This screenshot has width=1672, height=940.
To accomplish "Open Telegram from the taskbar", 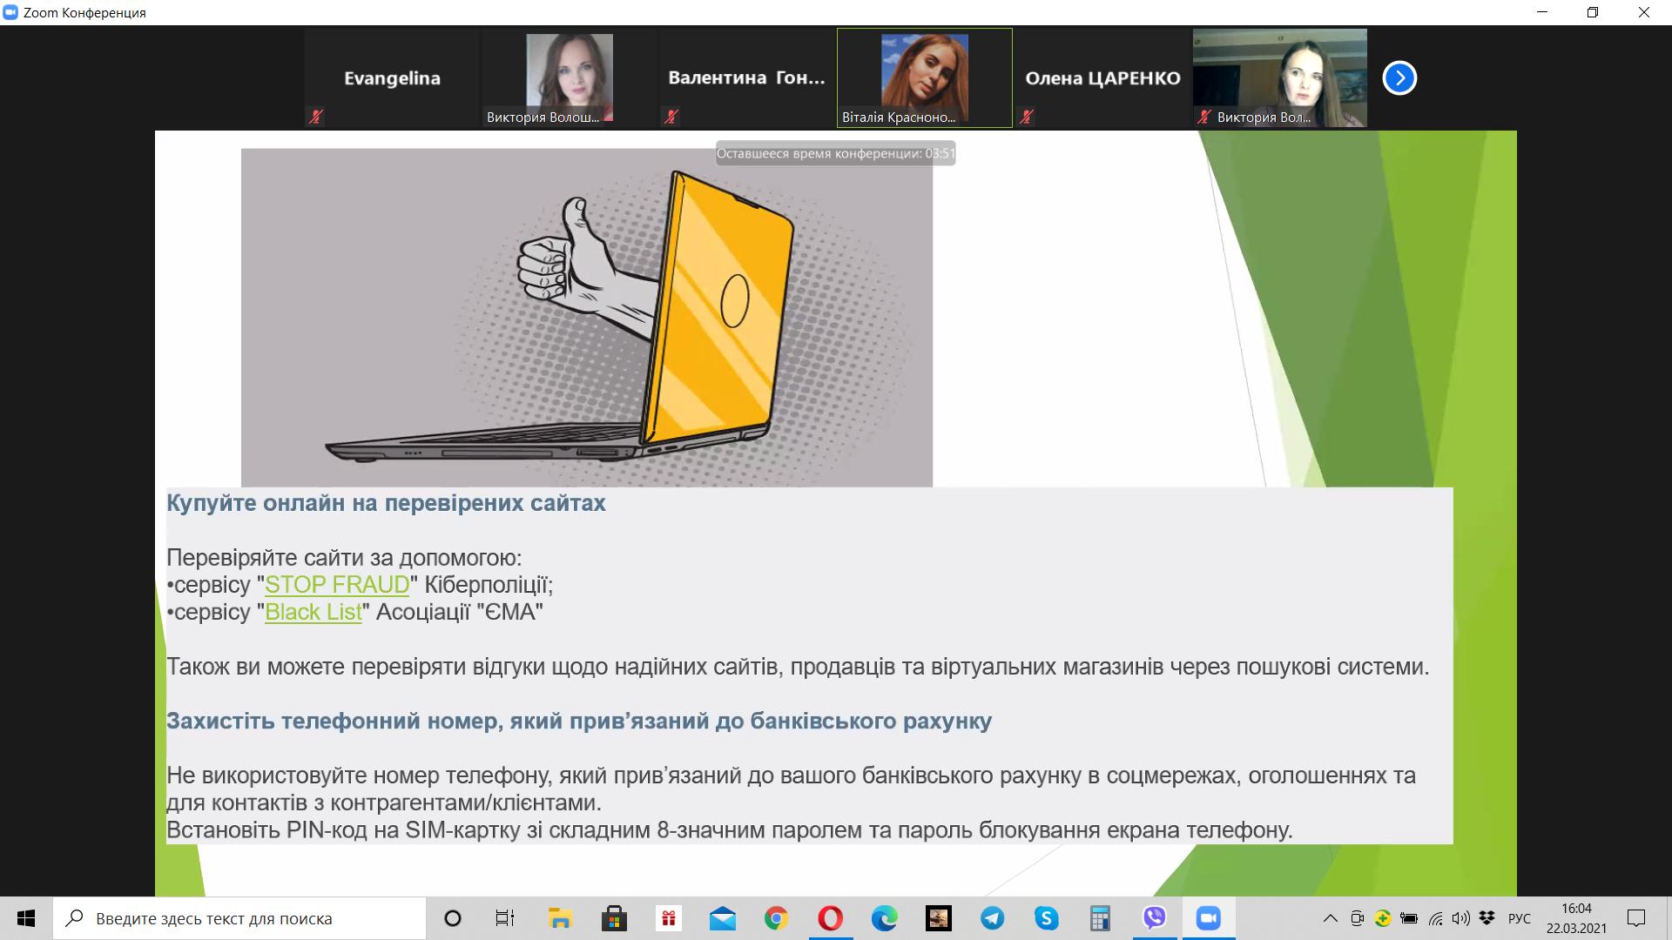I will [x=992, y=918].
